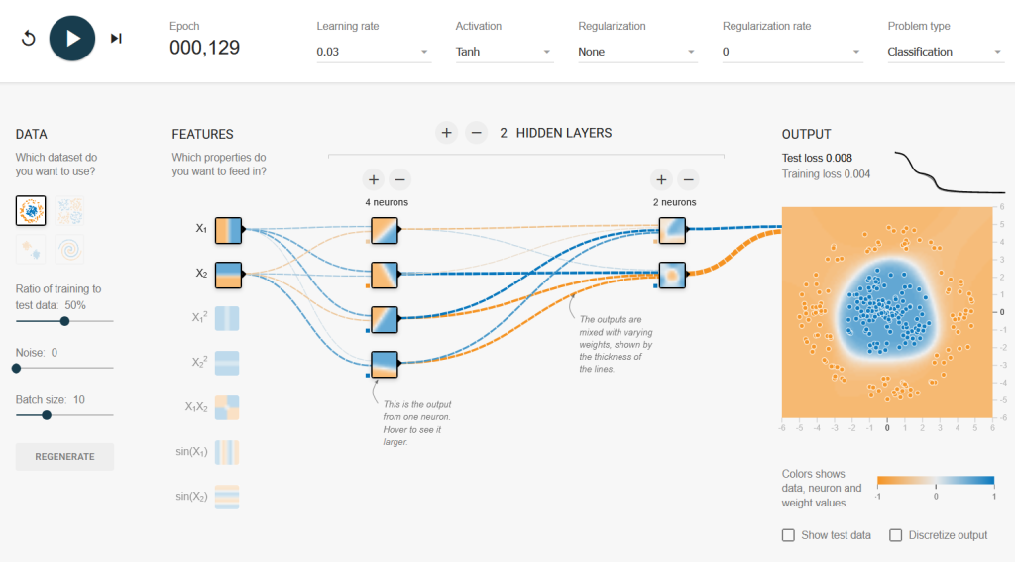This screenshot has height=562, width=1015.
Task: Add a hidden layer with plus
Action: pos(446,133)
